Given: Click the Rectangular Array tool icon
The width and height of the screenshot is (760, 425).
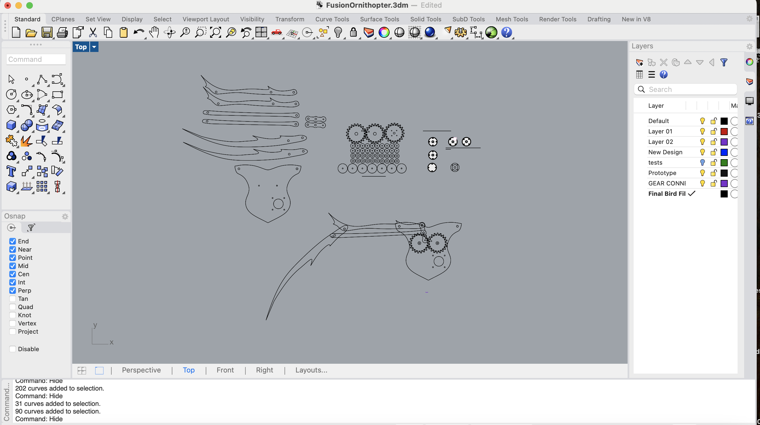Looking at the screenshot, I should pyautogui.click(x=42, y=187).
